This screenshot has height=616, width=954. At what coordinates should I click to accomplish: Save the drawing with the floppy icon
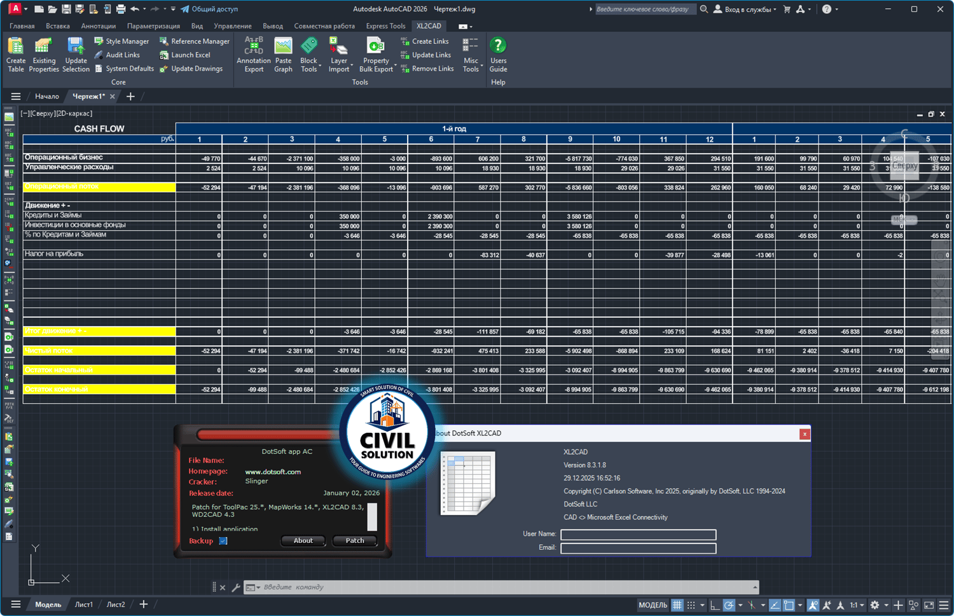coord(66,9)
